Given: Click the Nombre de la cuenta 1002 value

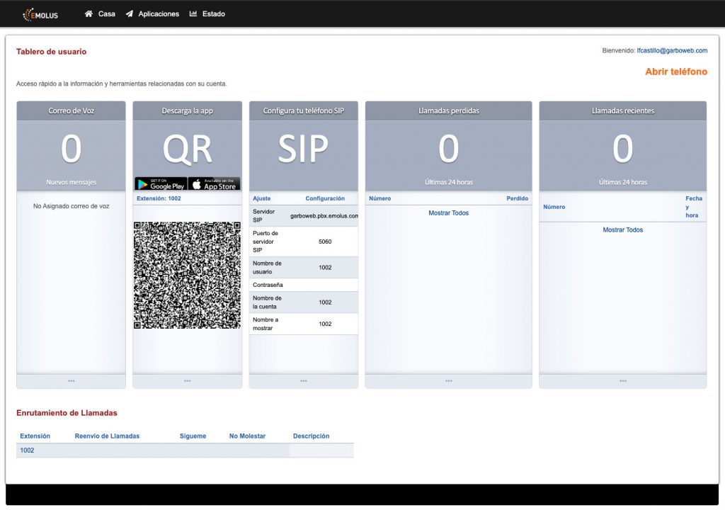Looking at the screenshot, I should pyautogui.click(x=325, y=302).
